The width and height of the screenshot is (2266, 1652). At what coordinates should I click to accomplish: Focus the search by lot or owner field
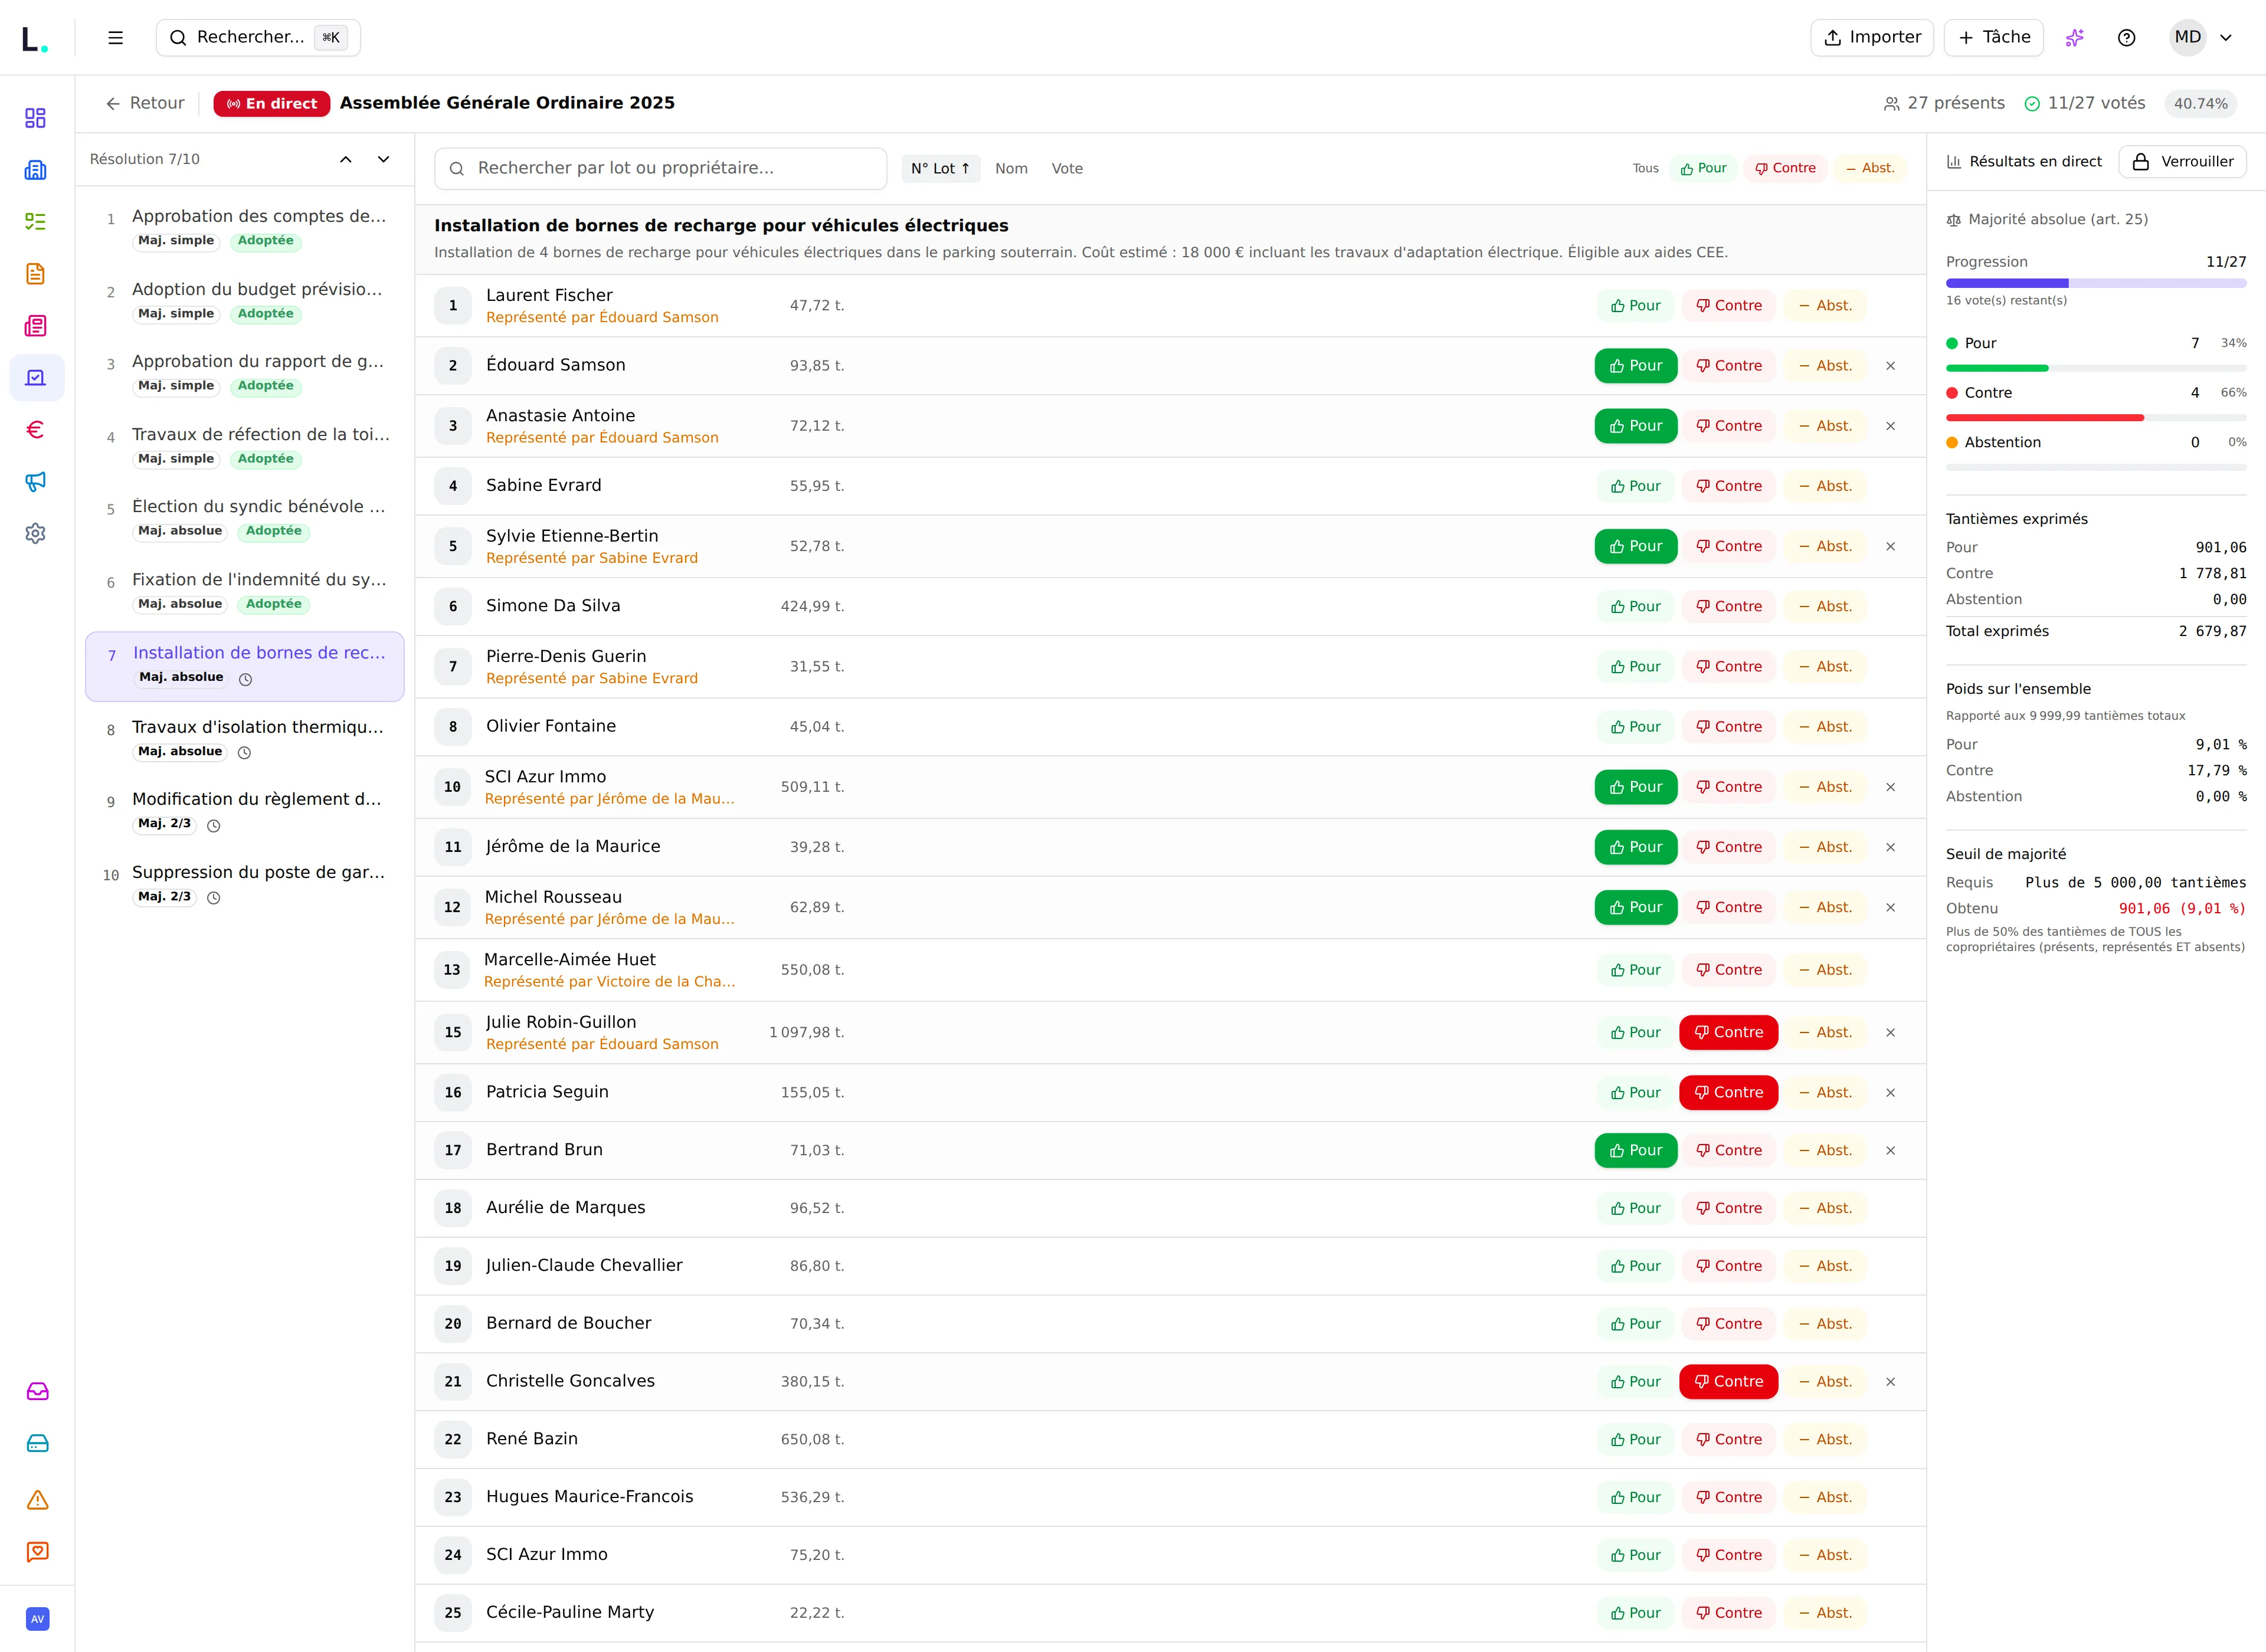661,168
